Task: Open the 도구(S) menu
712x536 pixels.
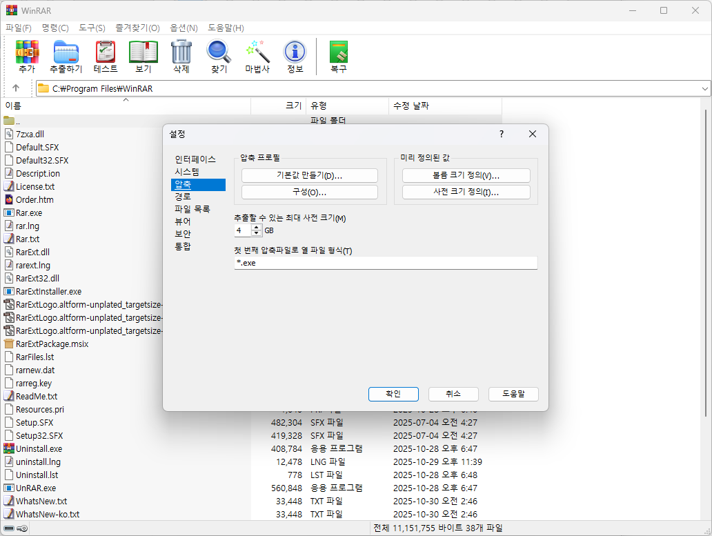Action: coord(92,28)
